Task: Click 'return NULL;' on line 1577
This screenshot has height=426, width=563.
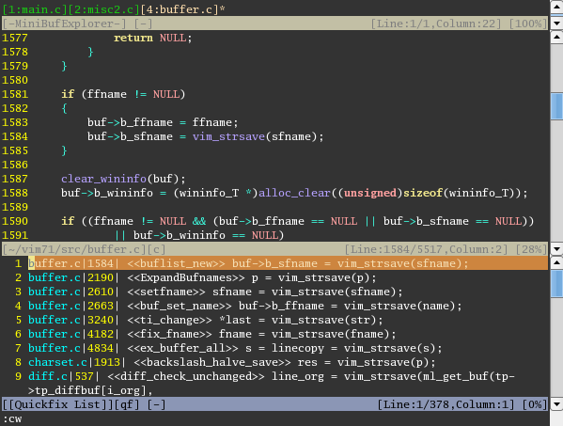Action: point(153,38)
